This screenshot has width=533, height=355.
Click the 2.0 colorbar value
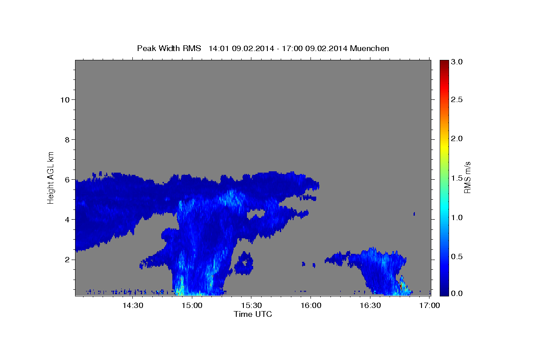coord(457,138)
